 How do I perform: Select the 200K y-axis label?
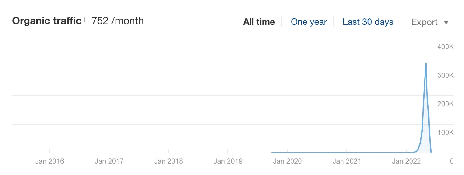click(445, 104)
